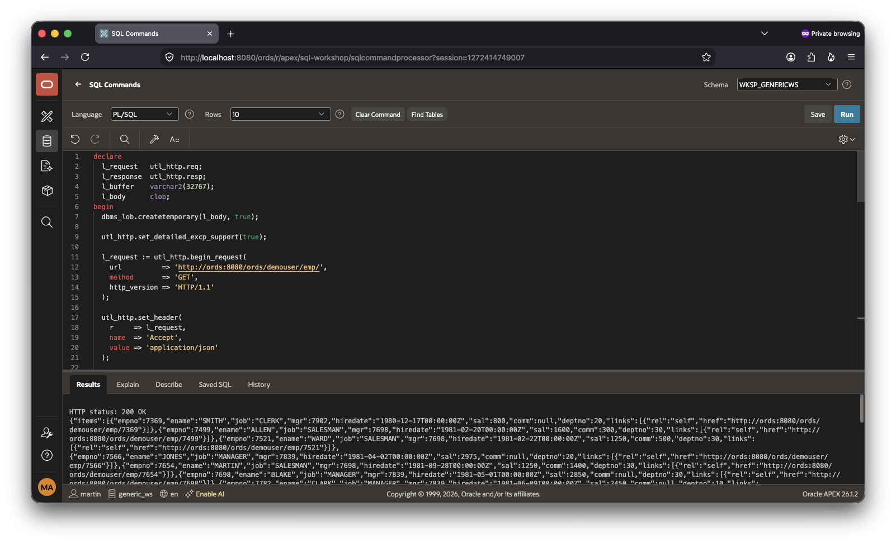Click the Schema help icon
Viewport: 896px width, 544px height.
(x=847, y=84)
